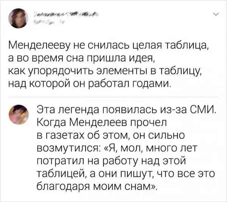Click reply line "Эта легенда появилась из-за СМИ"
The width and height of the screenshot is (227, 202).
(x=126, y=110)
